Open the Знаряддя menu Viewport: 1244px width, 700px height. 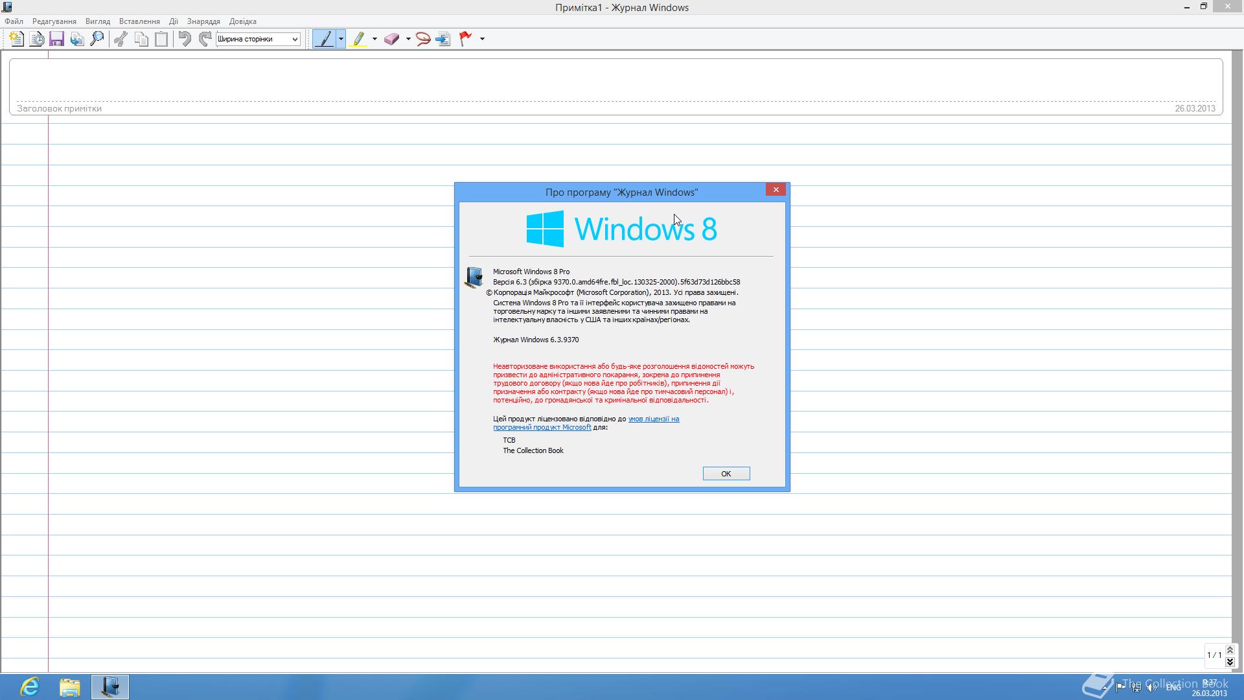tap(203, 21)
